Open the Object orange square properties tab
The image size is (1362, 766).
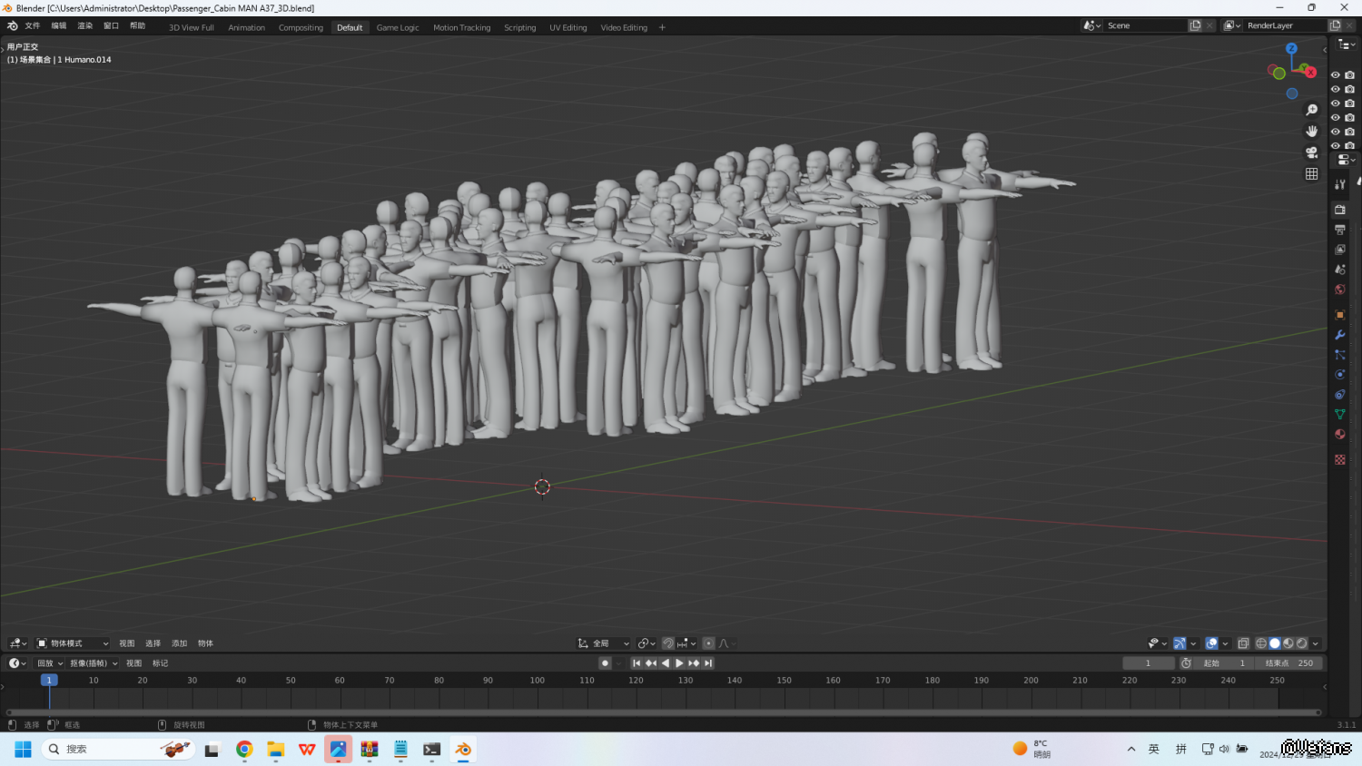click(1339, 315)
